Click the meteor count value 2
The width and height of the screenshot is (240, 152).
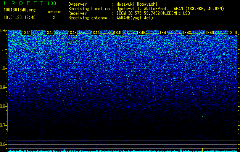click(x=54, y=17)
